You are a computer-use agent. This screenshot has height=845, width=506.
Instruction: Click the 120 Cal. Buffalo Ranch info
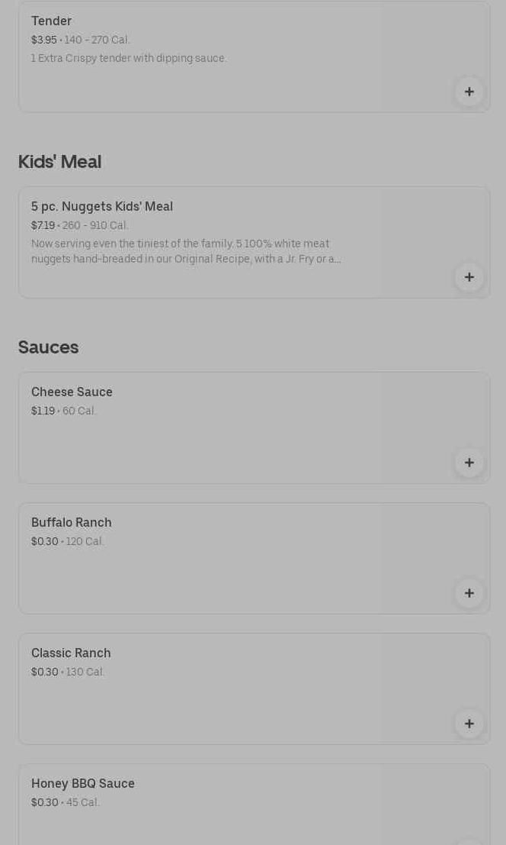point(85,542)
